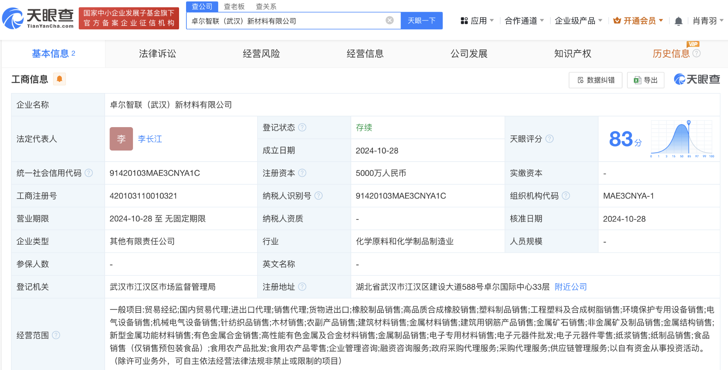Screen dimensions: 728x370
Task: Open 开通会员 membership dropdown
Action: 638,21
